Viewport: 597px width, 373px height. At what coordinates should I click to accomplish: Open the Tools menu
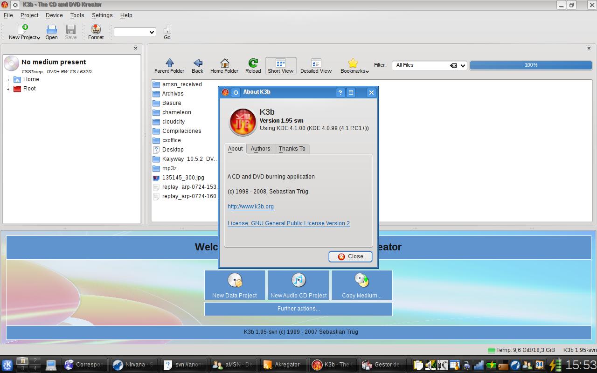(77, 15)
